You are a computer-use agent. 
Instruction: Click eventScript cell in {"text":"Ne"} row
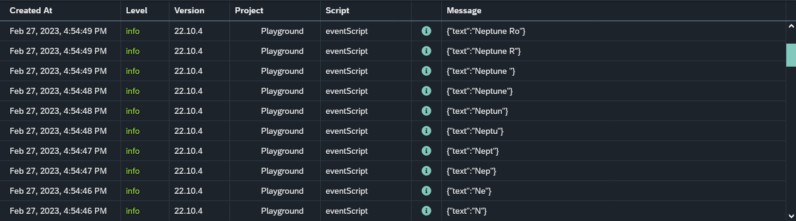pos(346,191)
